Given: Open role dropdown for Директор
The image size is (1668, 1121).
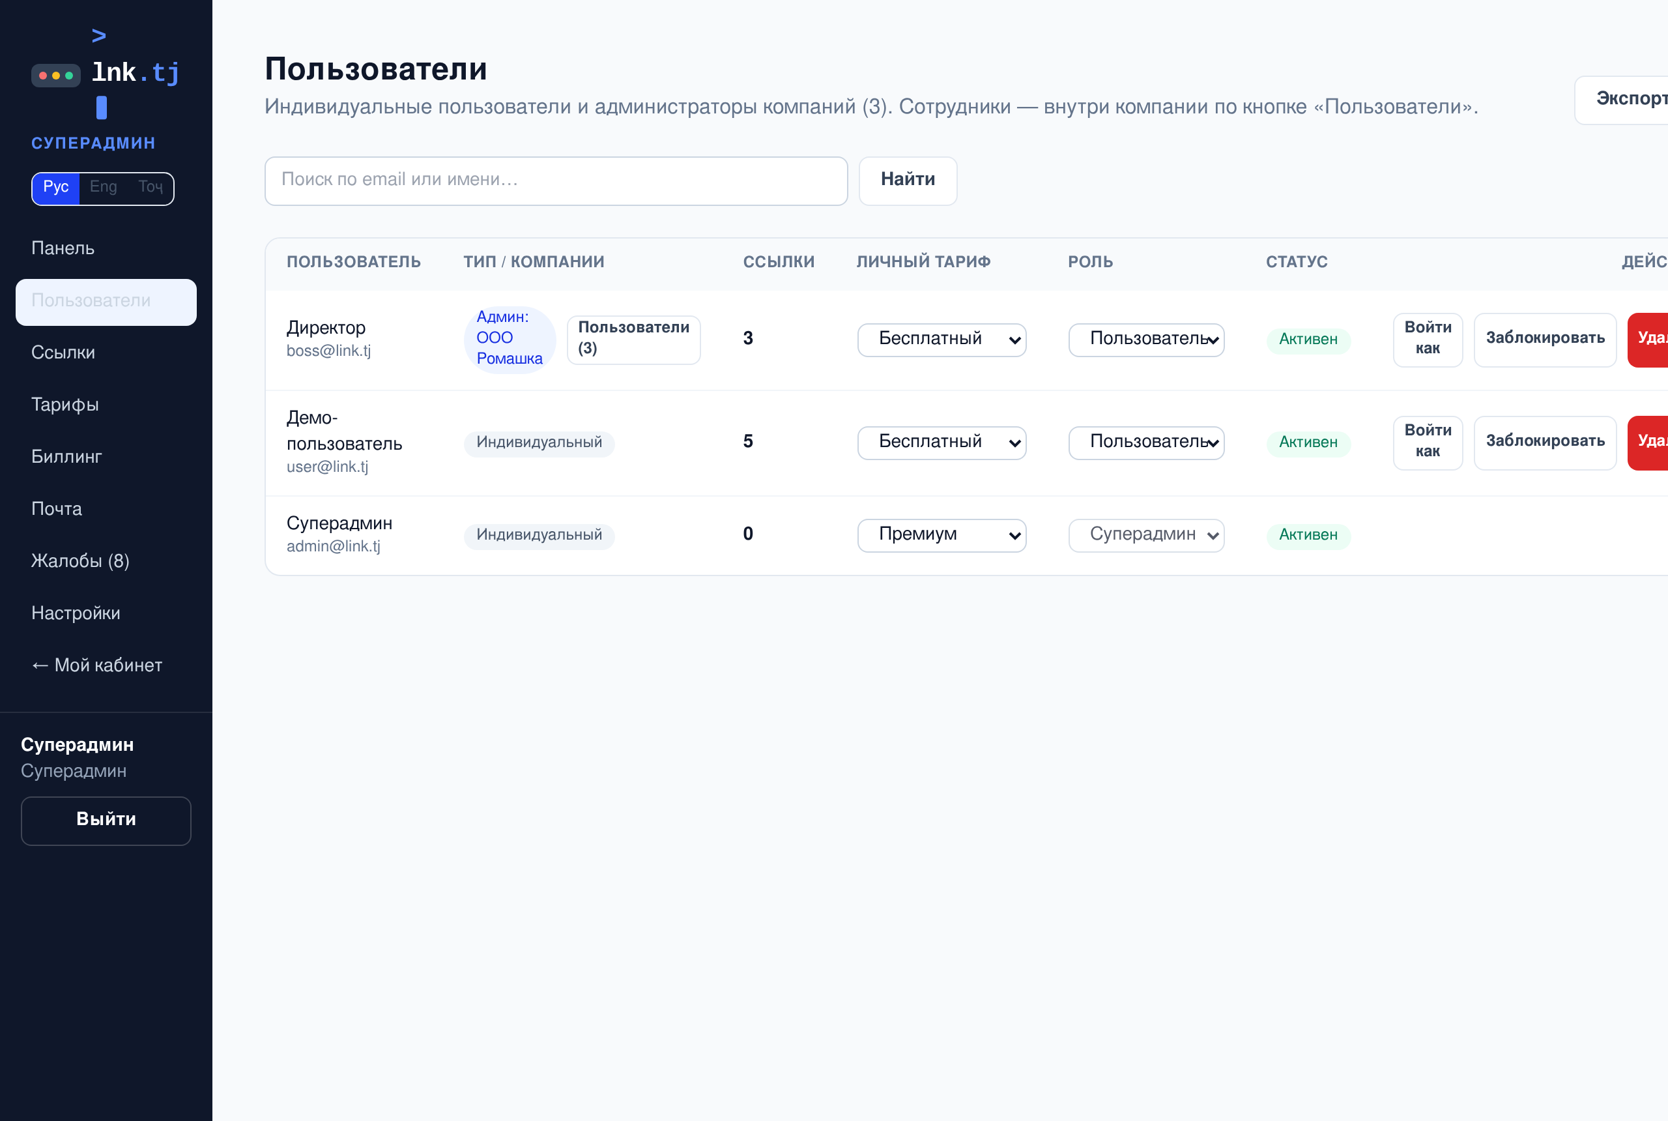Looking at the screenshot, I should (1145, 340).
